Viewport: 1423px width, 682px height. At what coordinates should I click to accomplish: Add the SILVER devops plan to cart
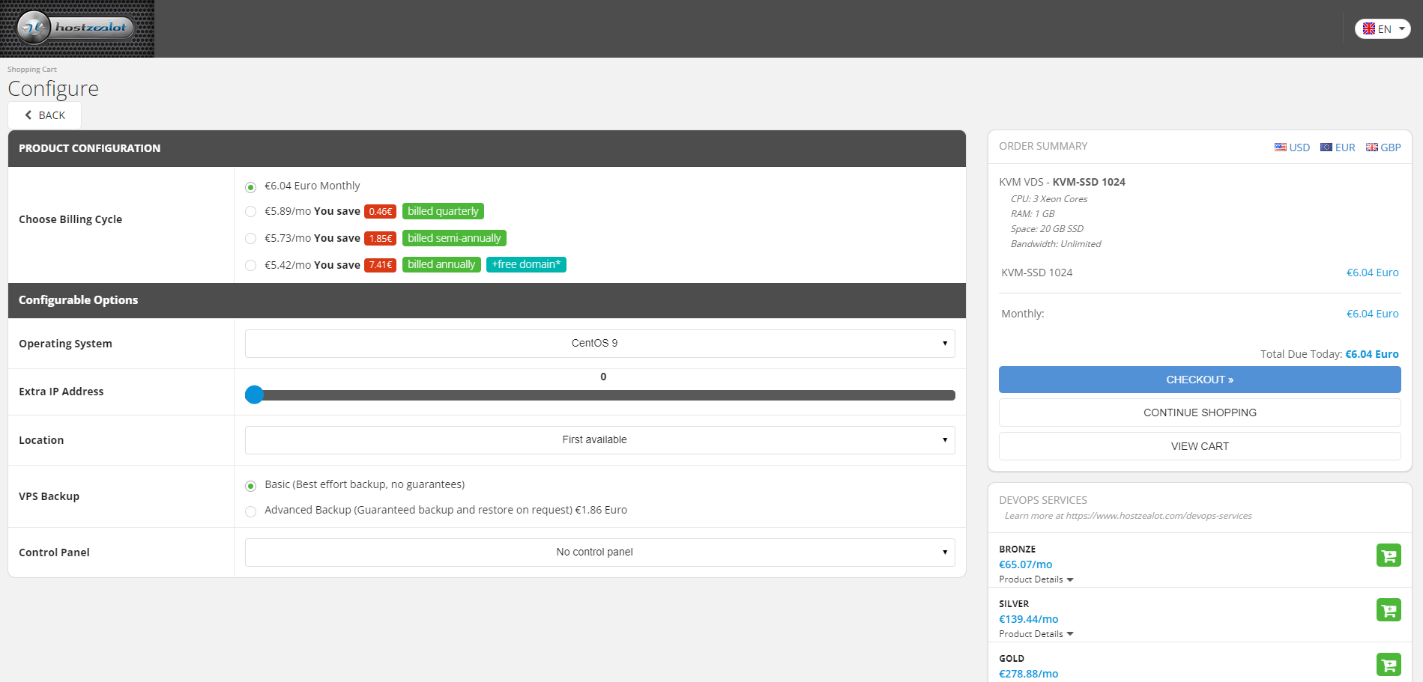pyautogui.click(x=1389, y=610)
